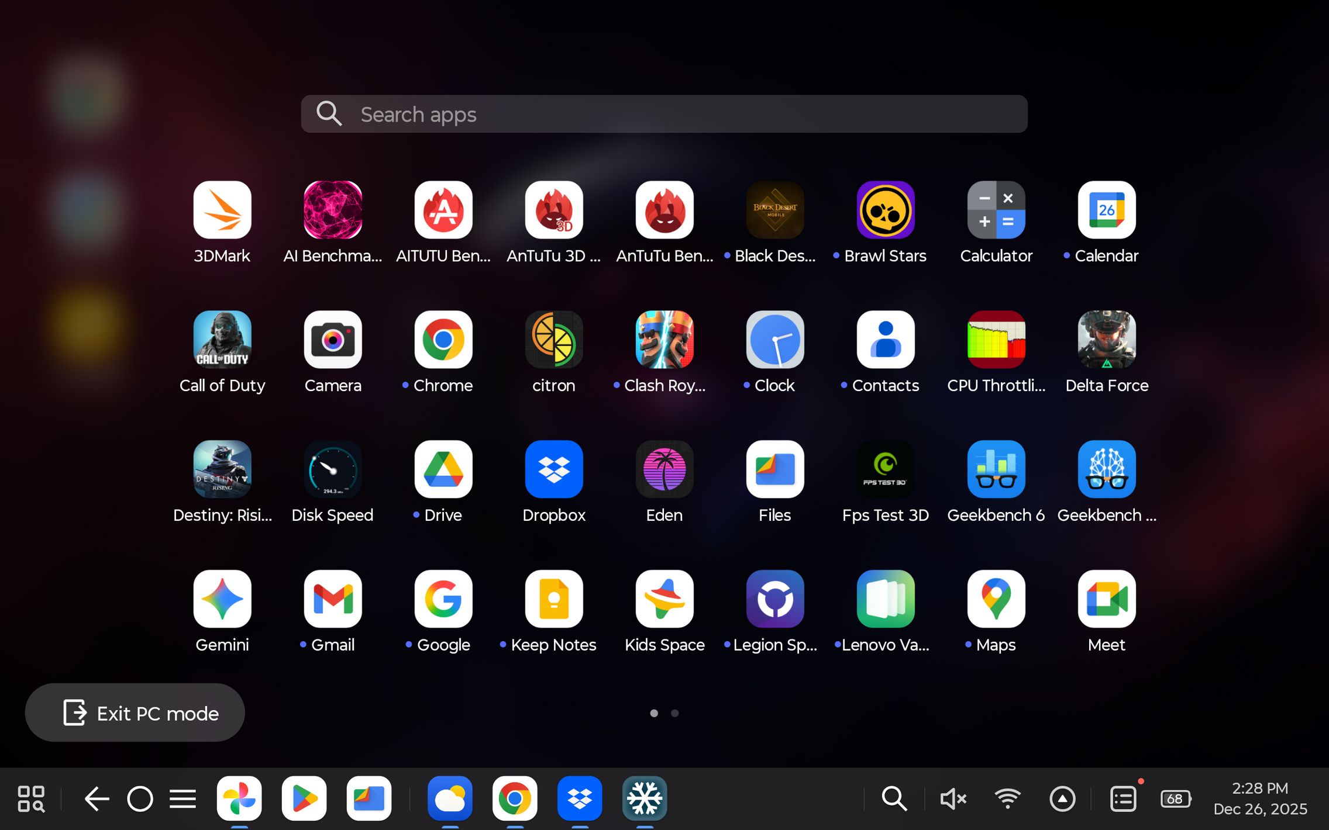Viewport: 1329px width, 830px height.
Task: Launch Fps Test 3D app
Action: (x=885, y=470)
